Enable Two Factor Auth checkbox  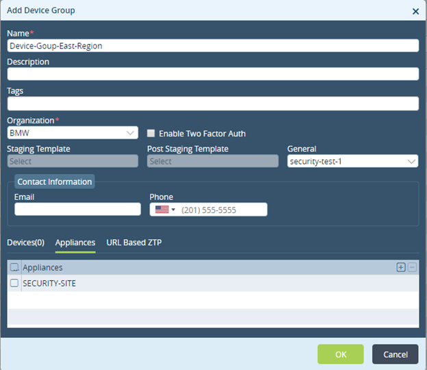[x=151, y=134]
